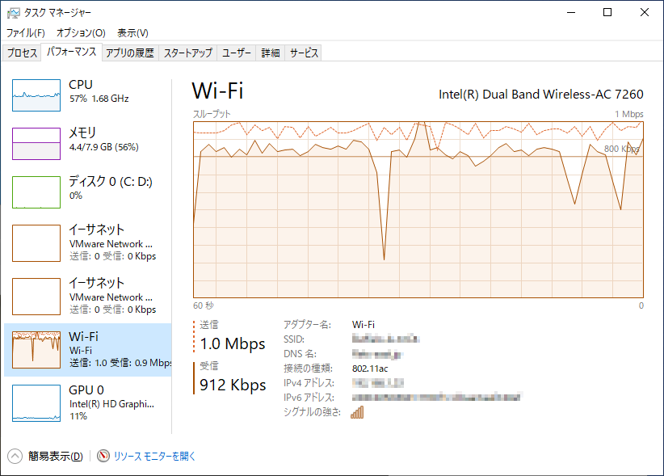Screen dimensions: 664x476
Task: Select the Memory graph thumbnail
Action: 36,143
